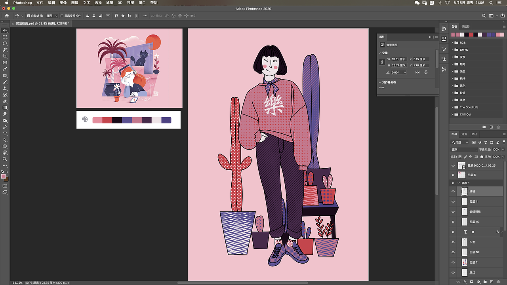
Task: Hide the 图层 6 layer
Action: tap(453, 175)
